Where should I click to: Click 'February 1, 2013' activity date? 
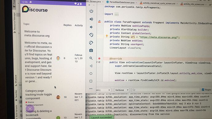79,58
